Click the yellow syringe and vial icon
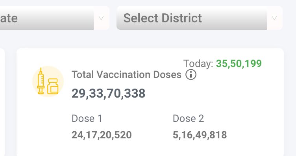Viewport: 296px width, 156px height. coord(48,82)
